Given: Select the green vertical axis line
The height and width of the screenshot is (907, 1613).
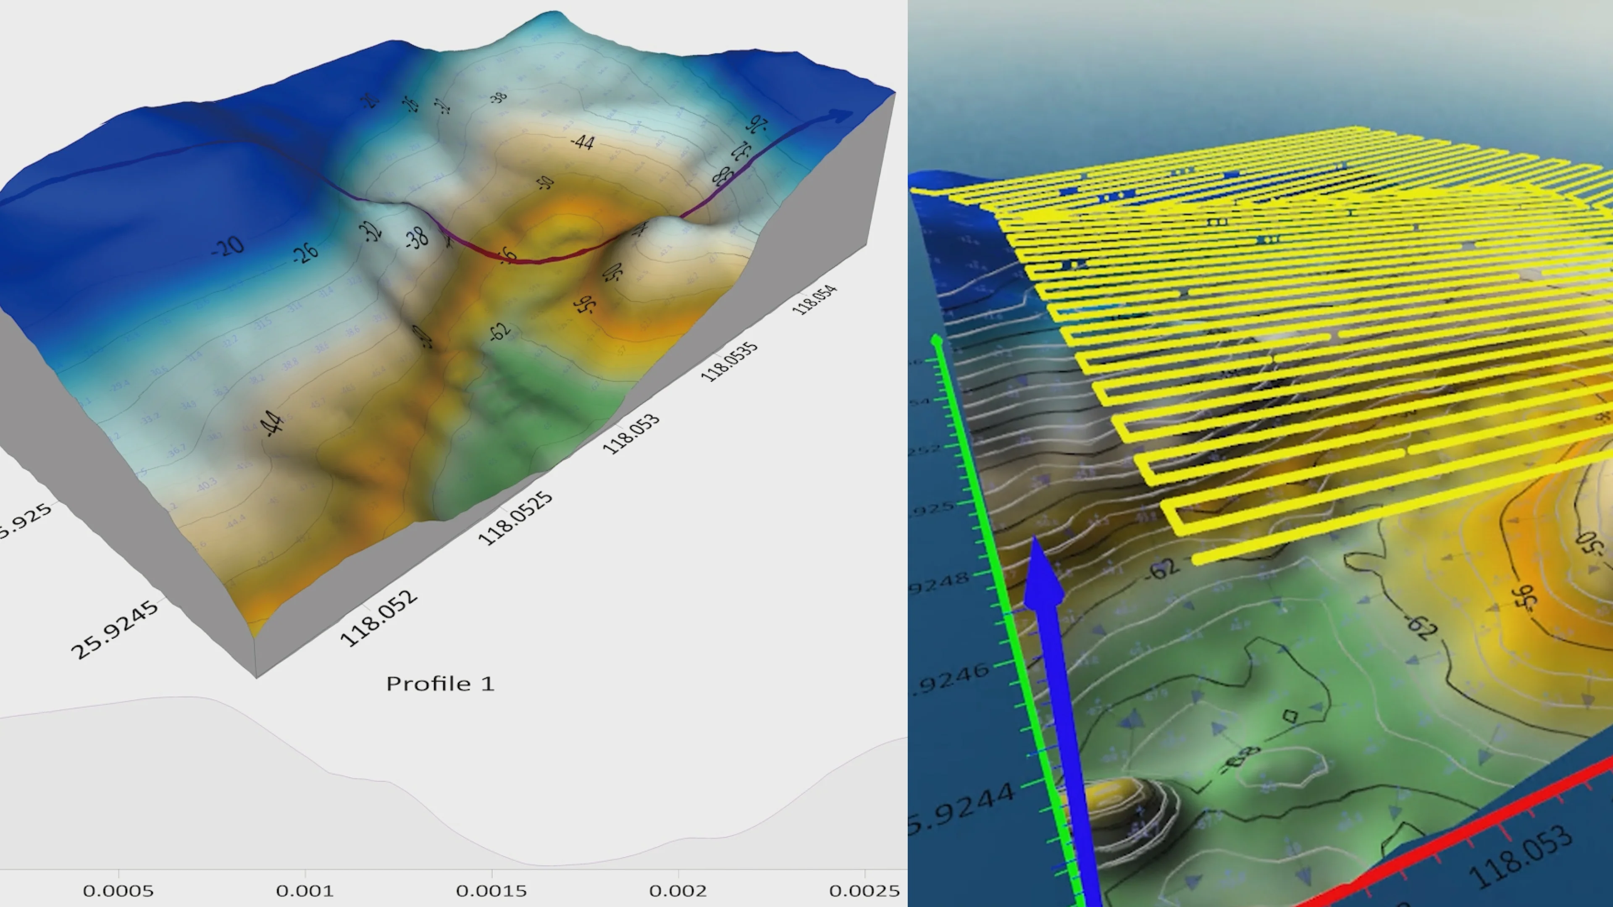Looking at the screenshot, I should [x=1008, y=620].
